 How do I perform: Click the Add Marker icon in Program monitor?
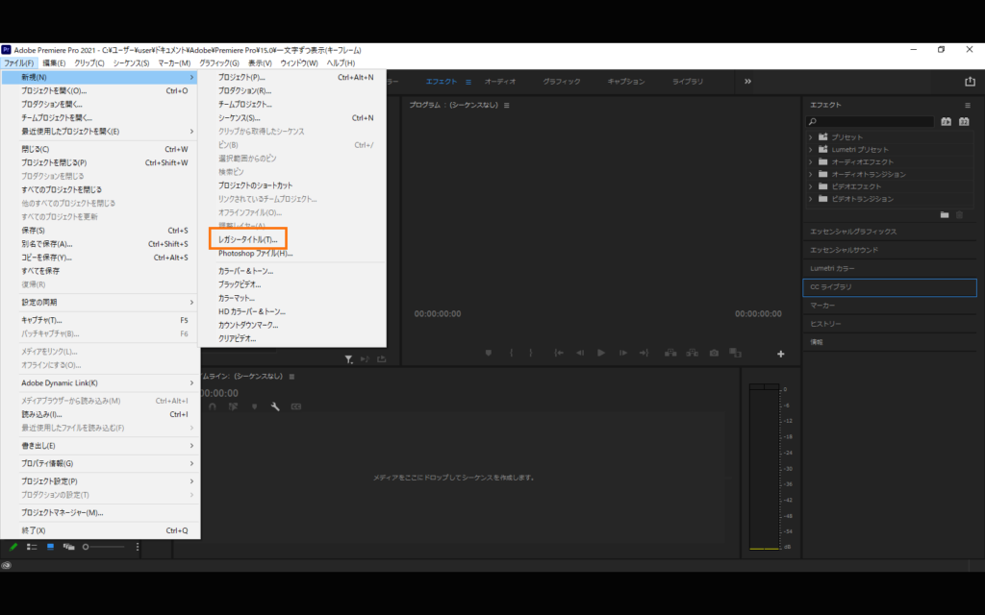488,353
